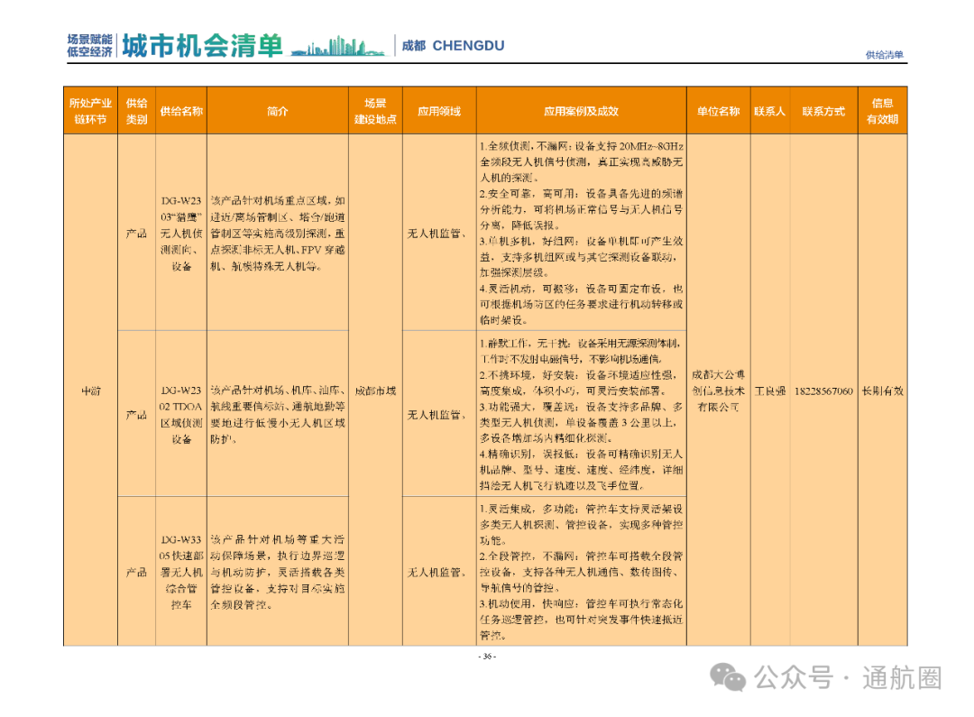The width and height of the screenshot is (974, 717).
Task: Click the description starting '该产品针对机场重点区域'
Action: pos(278,233)
